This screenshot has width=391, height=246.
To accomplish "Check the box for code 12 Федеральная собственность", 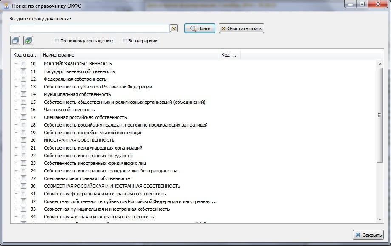I will coord(24,79).
